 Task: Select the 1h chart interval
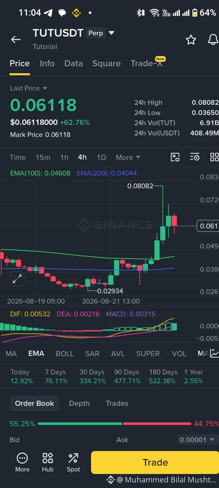[x=64, y=157]
